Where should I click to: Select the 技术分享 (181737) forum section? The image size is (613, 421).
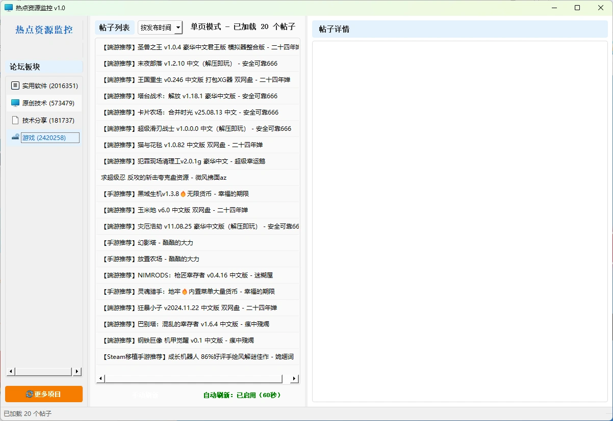[48, 120]
